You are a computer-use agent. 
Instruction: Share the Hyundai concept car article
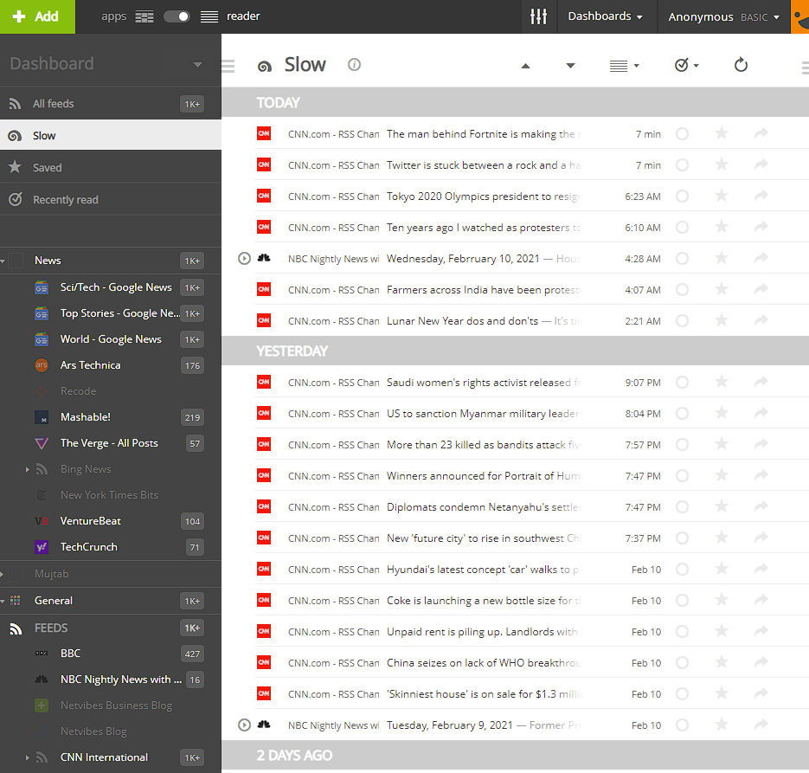761,570
